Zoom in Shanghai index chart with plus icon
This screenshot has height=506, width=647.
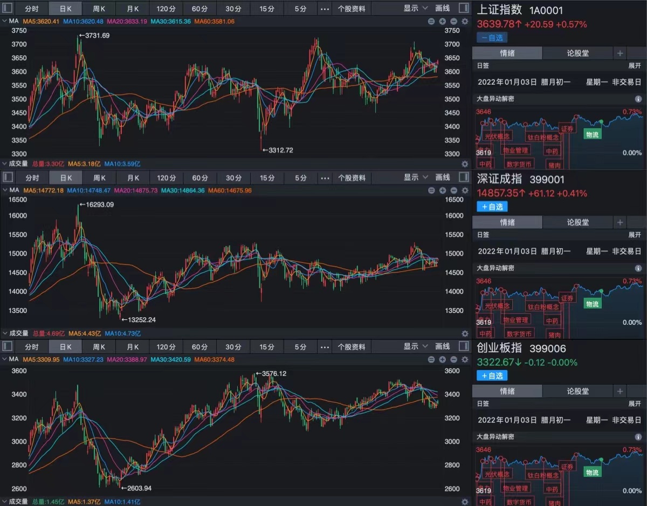pos(442,22)
